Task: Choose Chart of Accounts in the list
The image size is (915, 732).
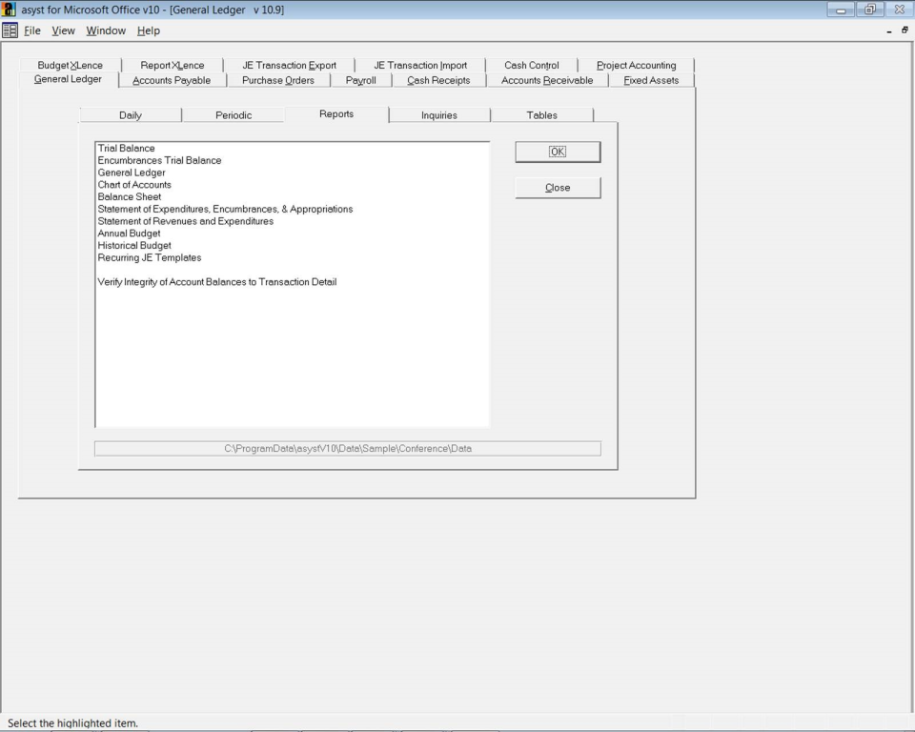Action: pyautogui.click(x=134, y=185)
